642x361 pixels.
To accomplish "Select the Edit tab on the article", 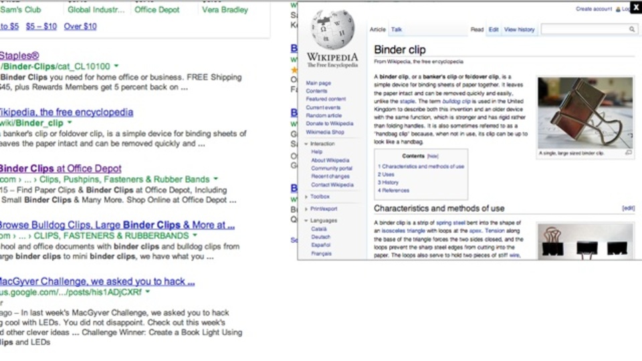I will pos(494,29).
